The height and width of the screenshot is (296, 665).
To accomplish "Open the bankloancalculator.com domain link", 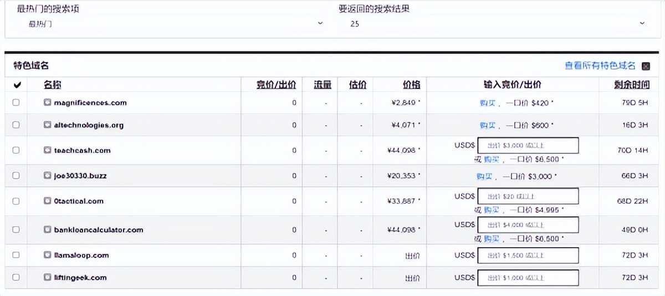I will click(99, 229).
